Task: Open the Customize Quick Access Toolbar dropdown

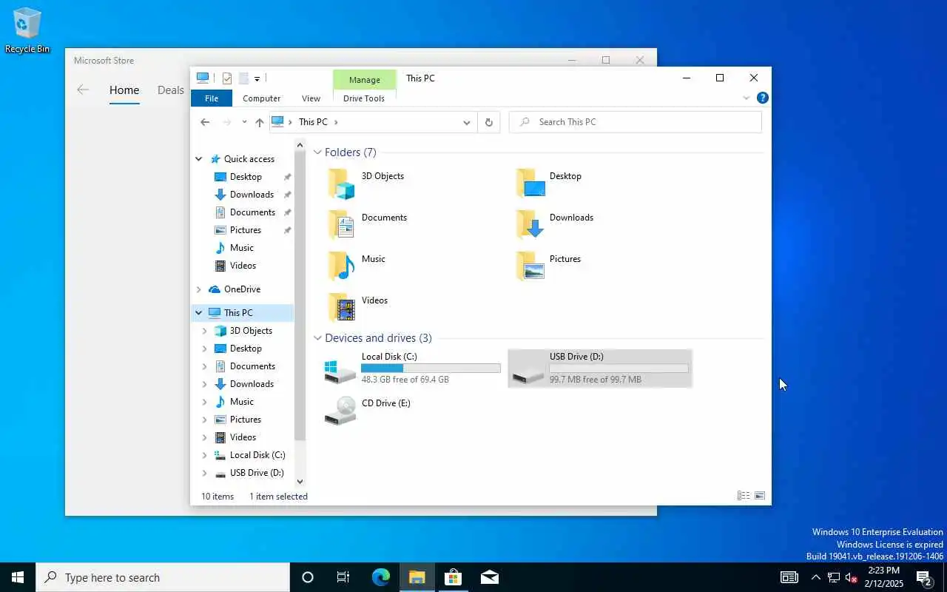Action: pos(257,78)
